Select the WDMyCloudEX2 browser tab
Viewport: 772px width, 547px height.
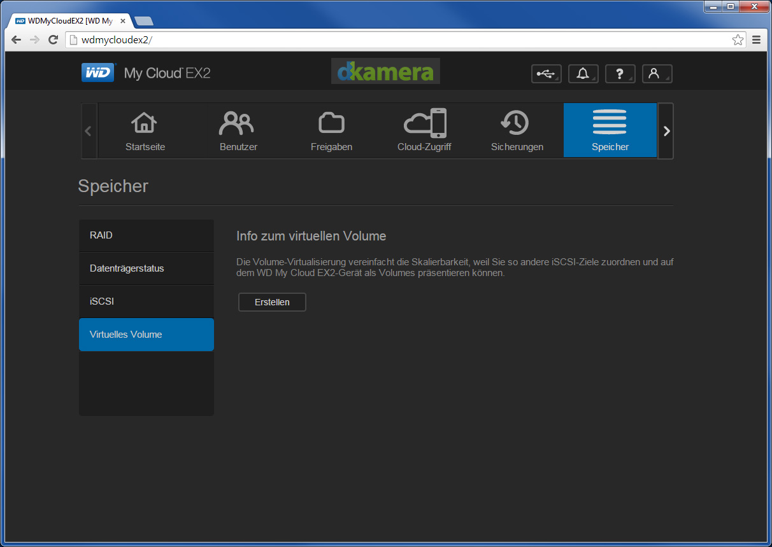tap(69, 21)
